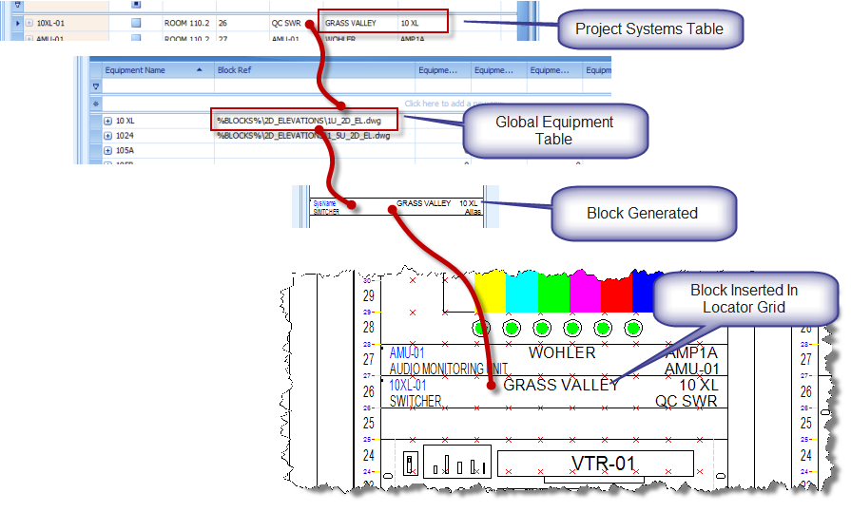Click rack unit number 25 on left rail
The width and height of the screenshot is (851, 512).
pos(369,423)
